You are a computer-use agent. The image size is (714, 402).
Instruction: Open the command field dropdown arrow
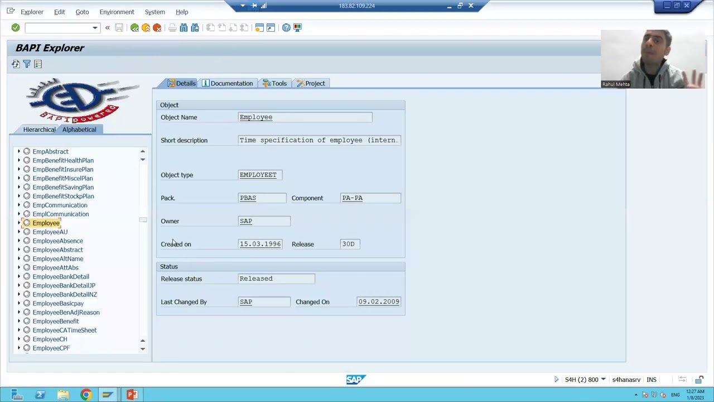95,27
